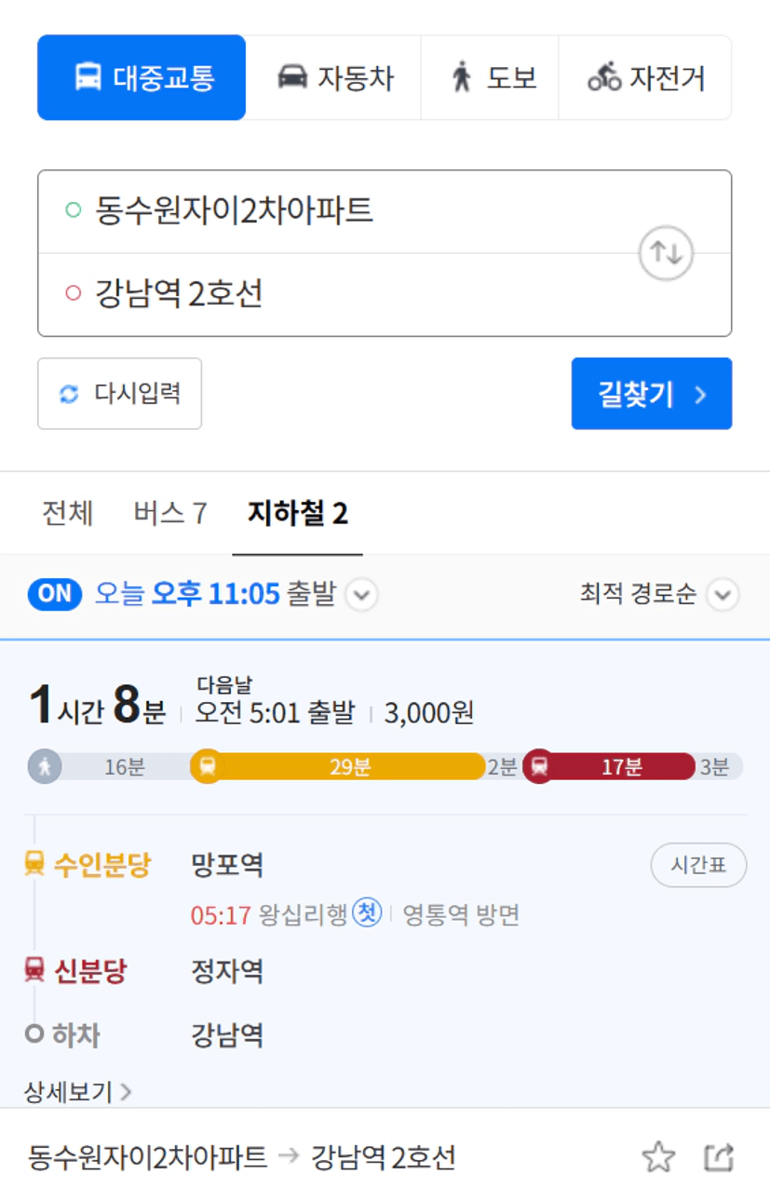Screen dimensions: 770x1187
Task: Switch to the 전체 tab
Action: pyautogui.click(x=68, y=514)
